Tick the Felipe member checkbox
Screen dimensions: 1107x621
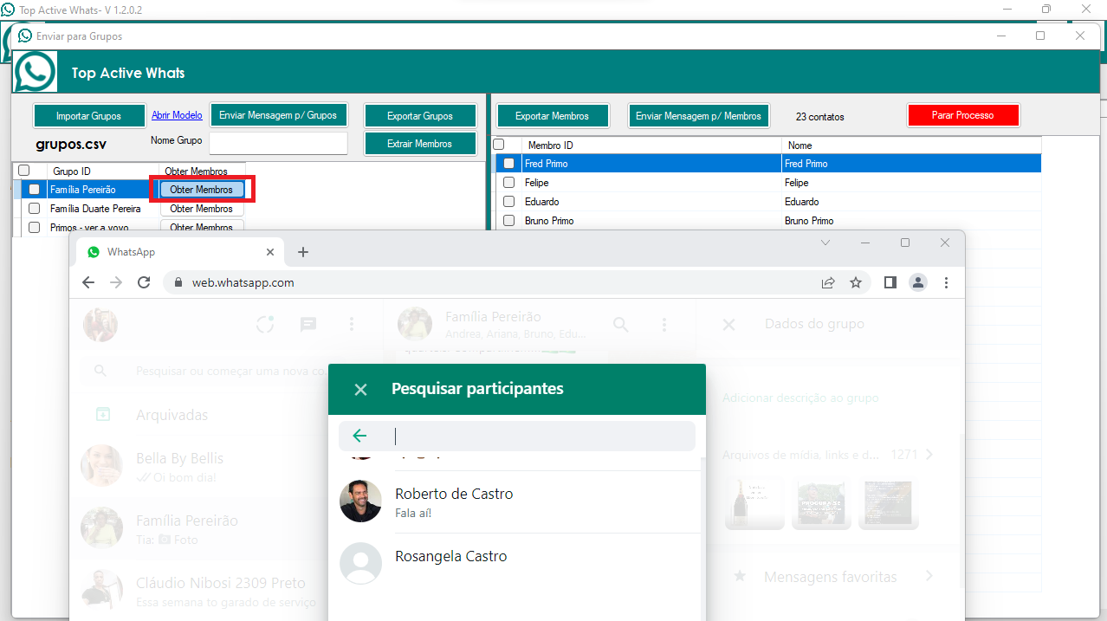point(509,182)
